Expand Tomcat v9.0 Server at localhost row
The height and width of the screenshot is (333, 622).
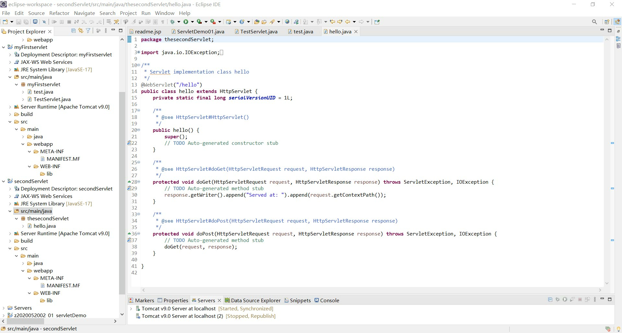131,308
